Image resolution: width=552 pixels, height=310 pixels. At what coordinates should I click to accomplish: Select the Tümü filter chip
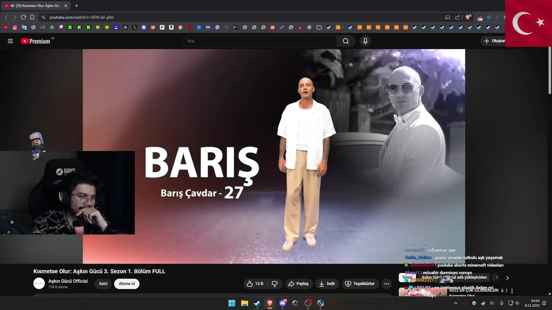tap(407, 277)
